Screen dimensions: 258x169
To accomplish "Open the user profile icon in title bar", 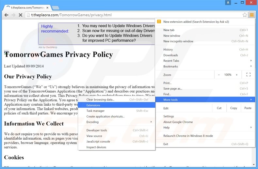I will (228, 3).
